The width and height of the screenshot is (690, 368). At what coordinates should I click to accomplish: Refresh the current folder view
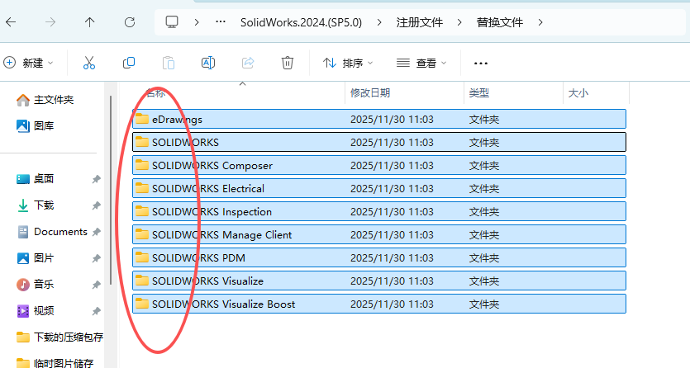point(130,22)
